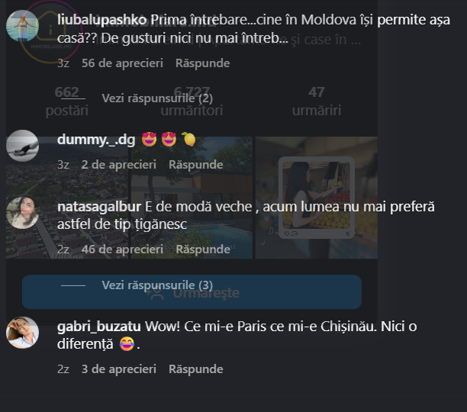467x412 pixels.
Task: View the 3 de aprecieri likes
Action: click(x=119, y=369)
